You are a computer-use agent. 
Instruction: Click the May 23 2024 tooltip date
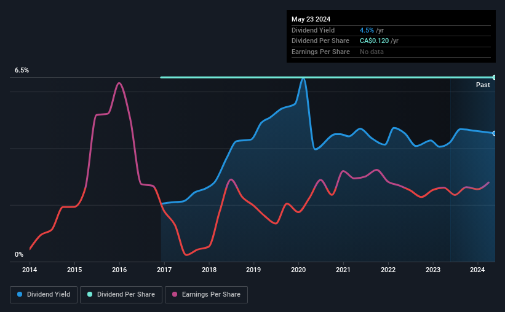311,19
